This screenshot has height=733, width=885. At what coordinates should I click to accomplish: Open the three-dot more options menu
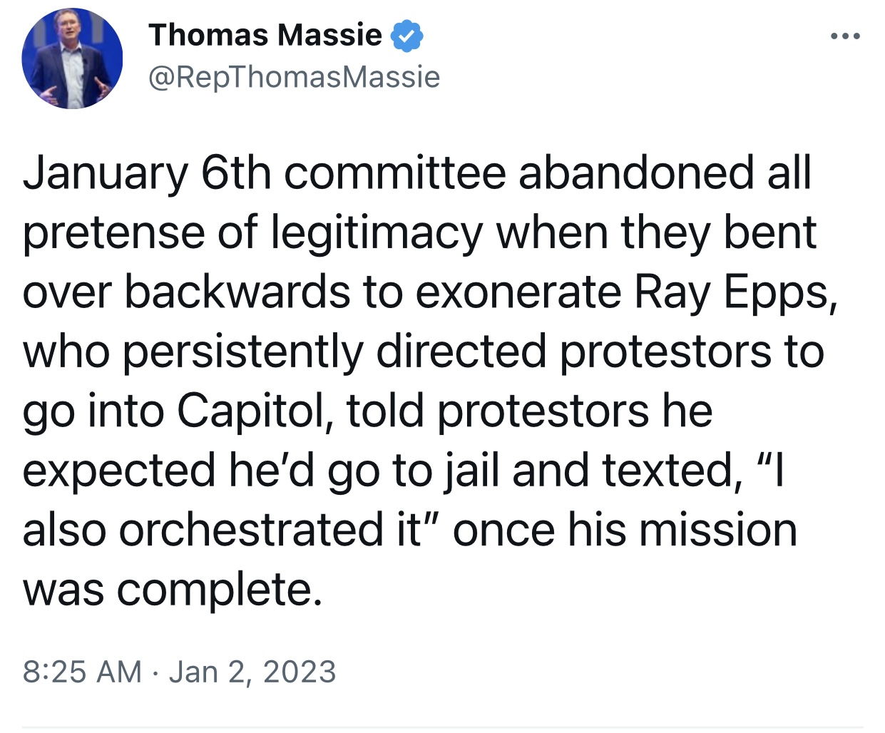pos(846,36)
